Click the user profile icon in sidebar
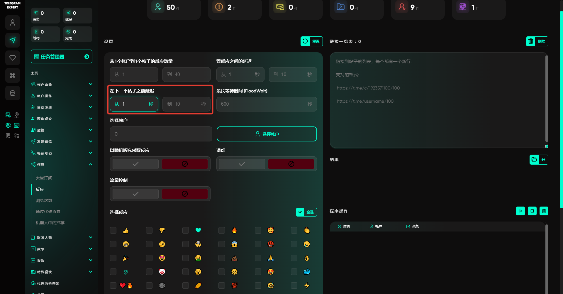The height and width of the screenshot is (294, 563). click(x=13, y=23)
